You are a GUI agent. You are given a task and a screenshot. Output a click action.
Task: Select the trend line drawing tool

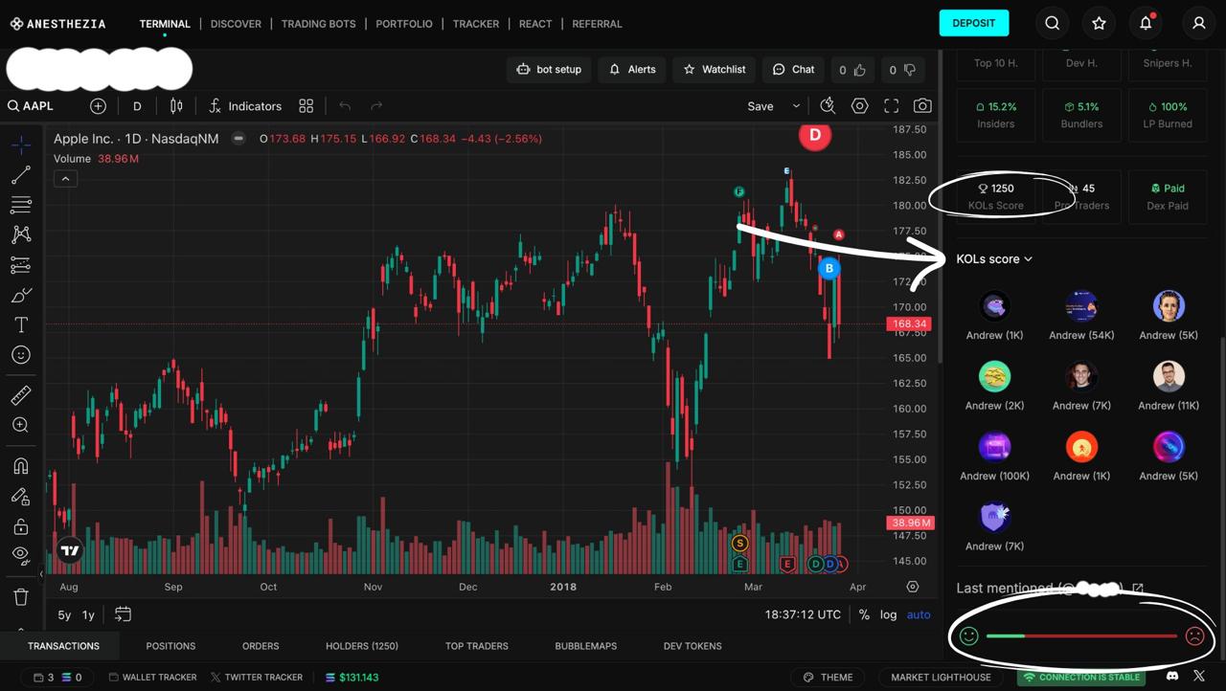tap(21, 175)
